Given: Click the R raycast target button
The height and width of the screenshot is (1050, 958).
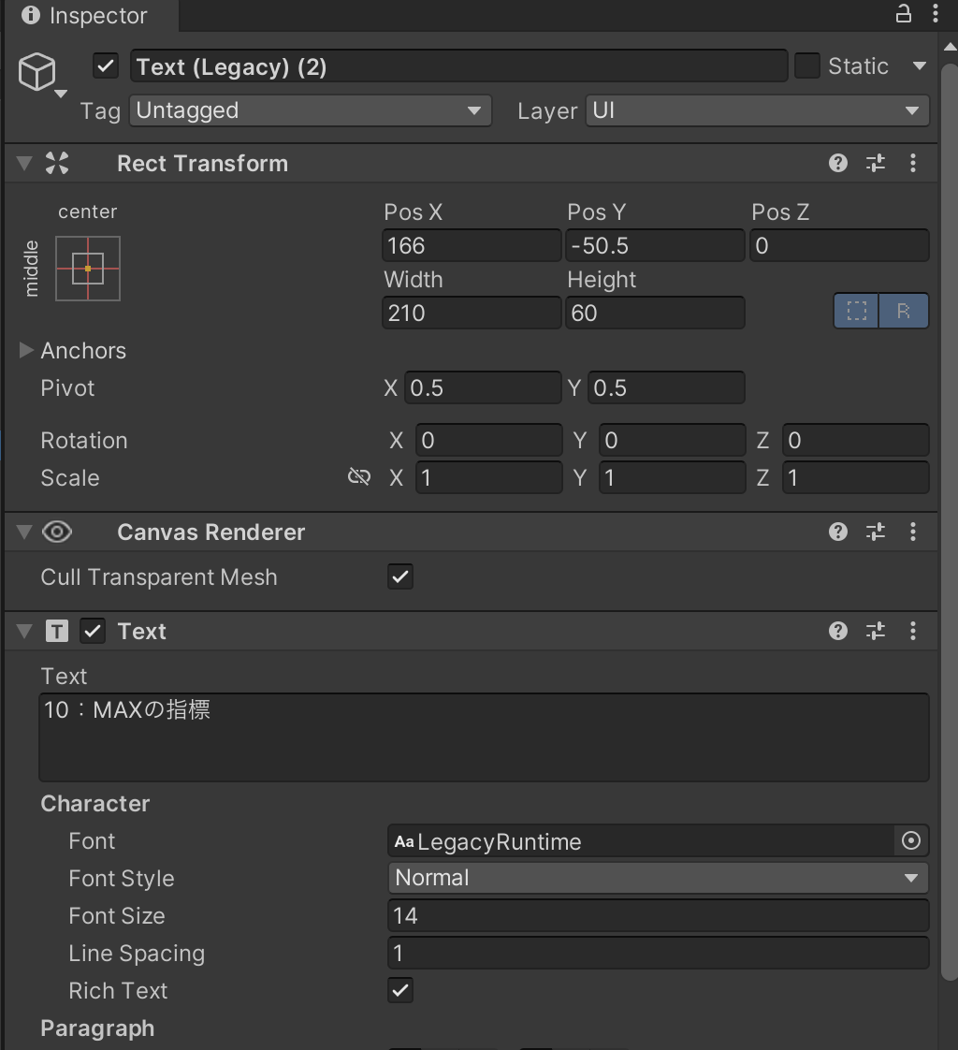Looking at the screenshot, I should 902,312.
